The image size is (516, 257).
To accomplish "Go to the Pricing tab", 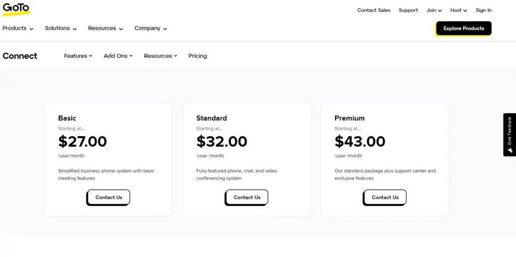I will coord(198,56).
